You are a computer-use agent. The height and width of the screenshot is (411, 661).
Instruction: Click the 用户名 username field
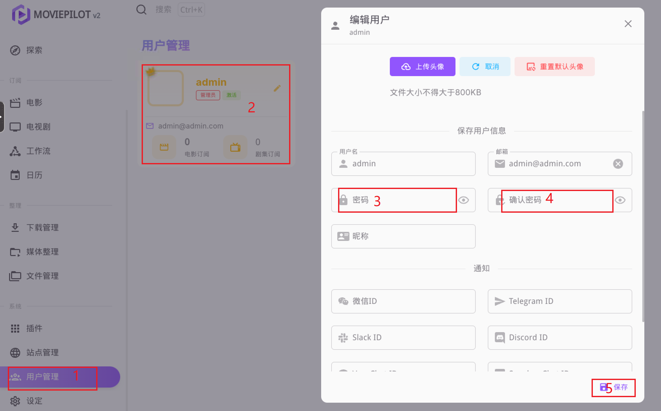click(403, 164)
